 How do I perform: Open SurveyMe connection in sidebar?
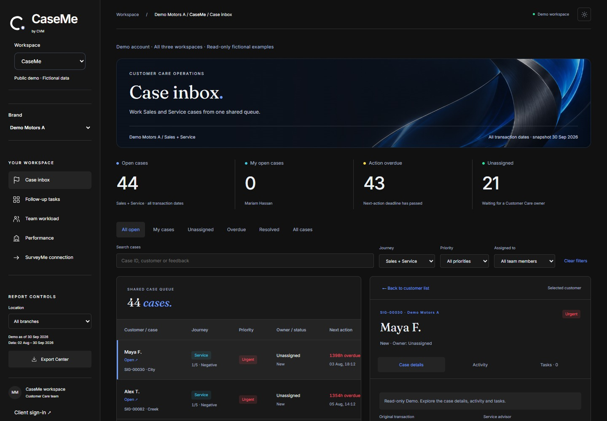click(50, 258)
